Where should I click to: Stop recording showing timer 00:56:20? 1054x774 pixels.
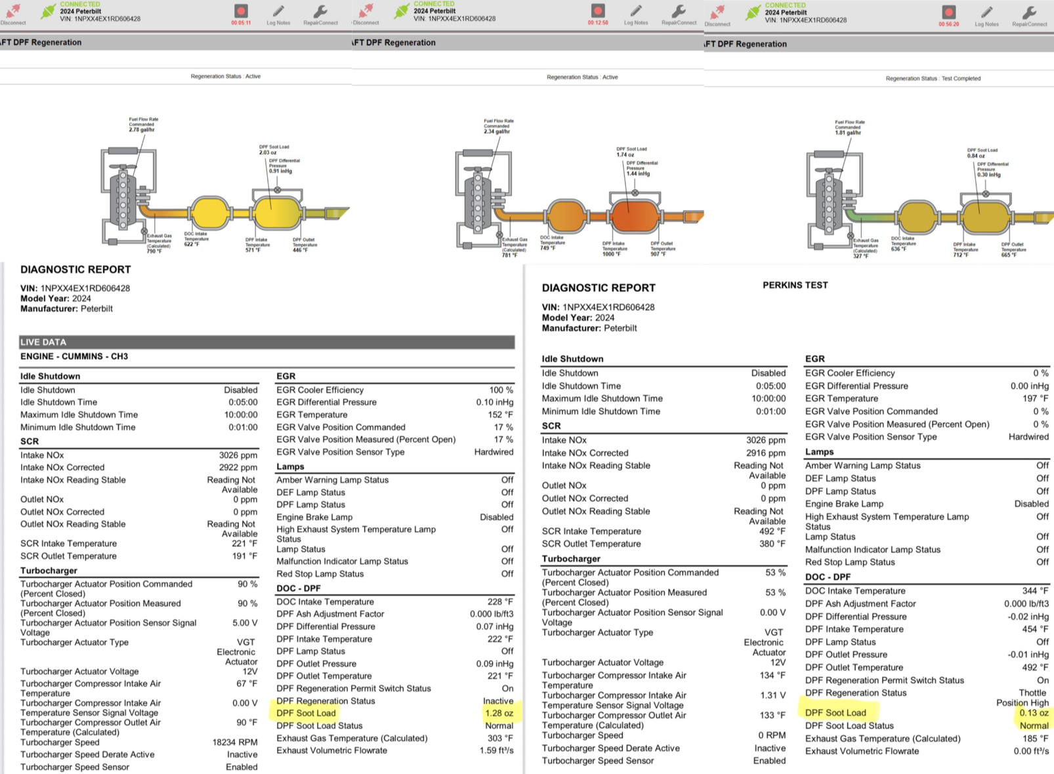(x=948, y=12)
